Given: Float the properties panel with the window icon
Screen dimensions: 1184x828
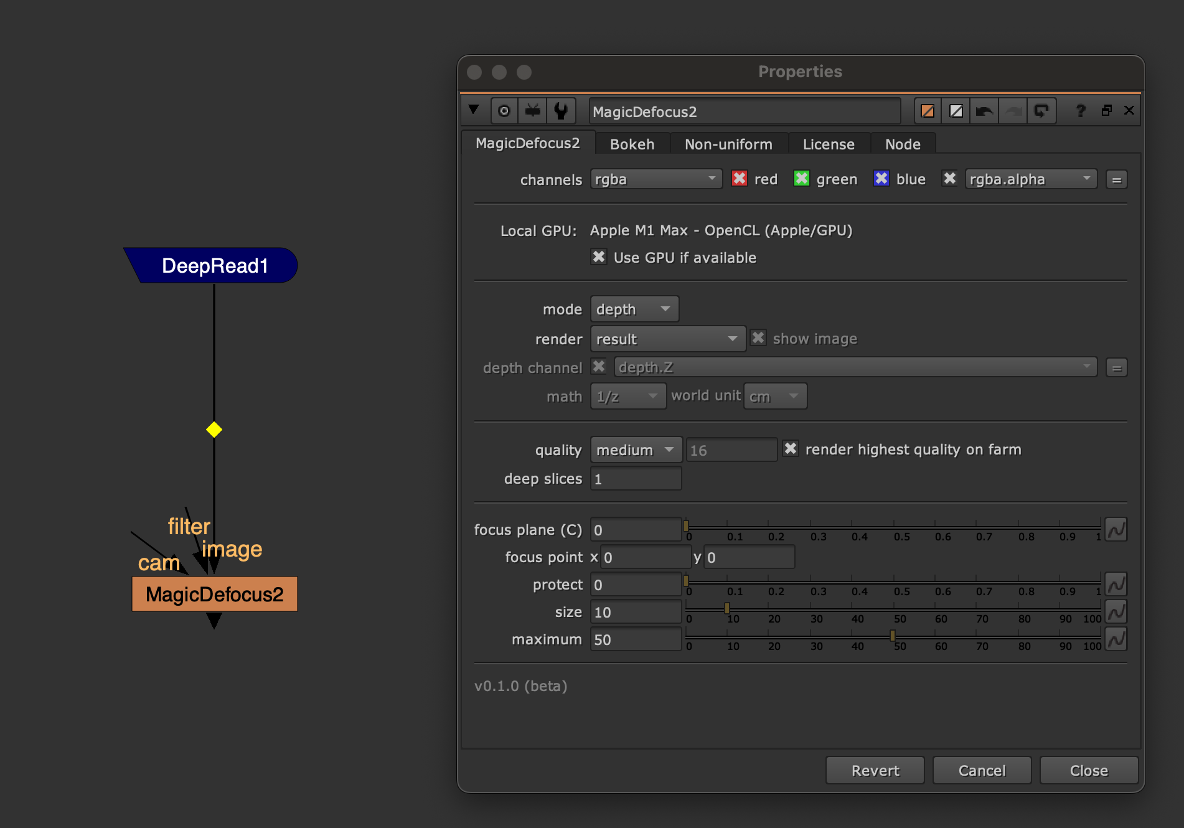Looking at the screenshot, I should (1106, 111).
